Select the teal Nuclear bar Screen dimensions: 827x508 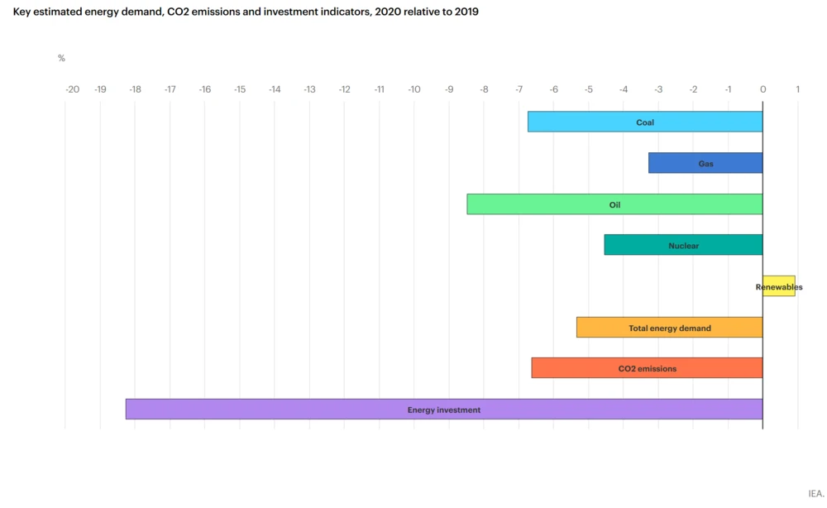click(683, 246)
